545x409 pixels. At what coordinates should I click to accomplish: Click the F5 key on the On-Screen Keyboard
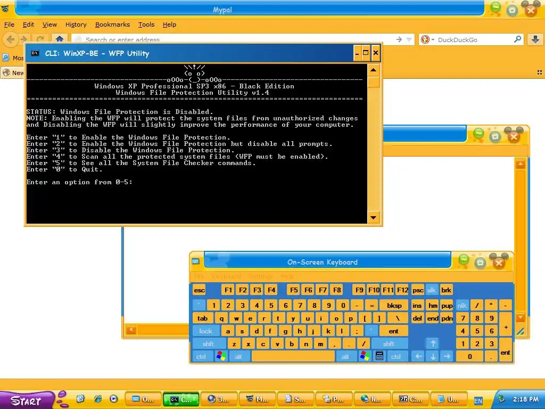[294, 290]
